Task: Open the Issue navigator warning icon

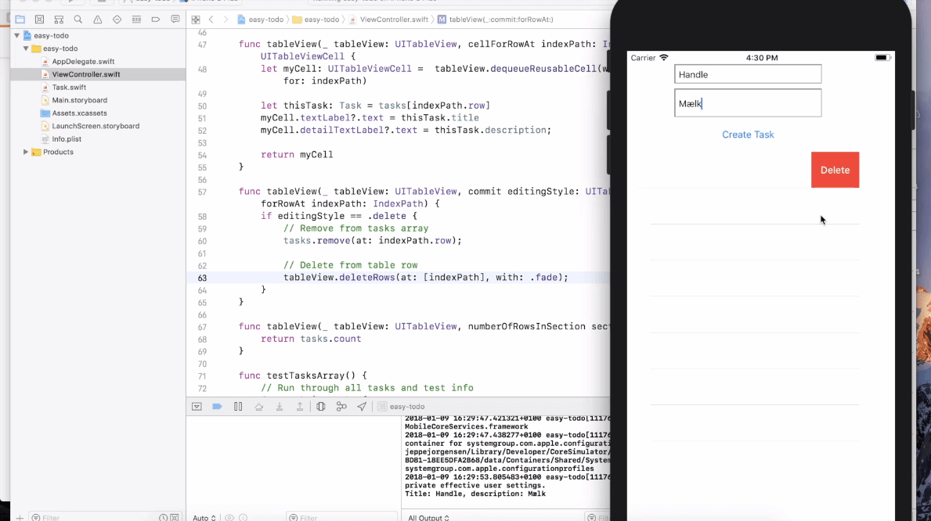Action: [x=97, y=20]
